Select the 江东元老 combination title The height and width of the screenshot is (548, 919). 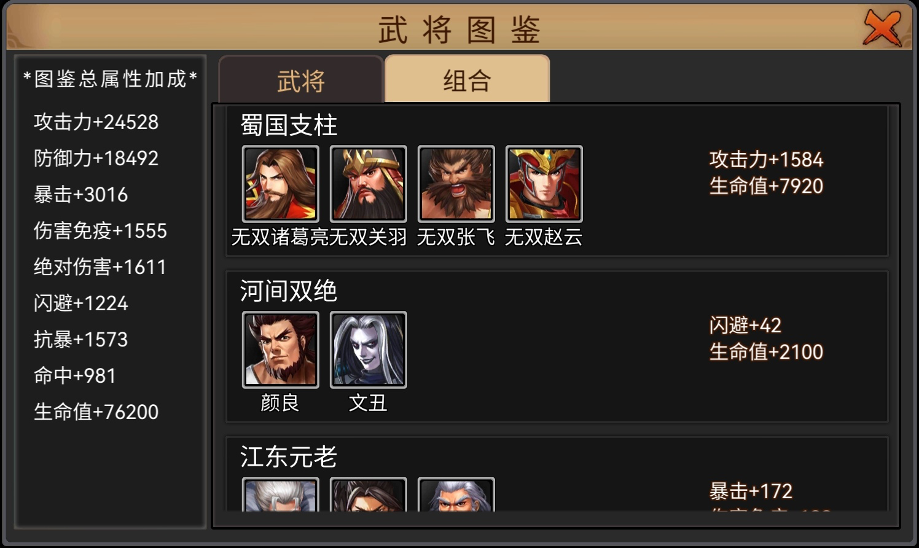289,457
